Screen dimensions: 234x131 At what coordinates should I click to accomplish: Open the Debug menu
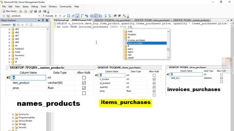[34, 7]
